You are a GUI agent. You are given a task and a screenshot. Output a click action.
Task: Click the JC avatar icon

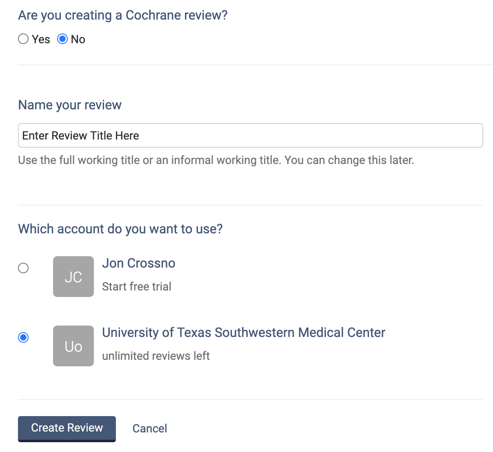tap(73, 277)
